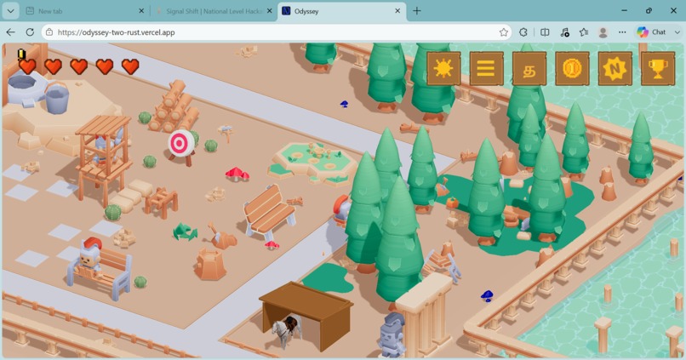
Task: Open split screen view icon
Action: [x=545, y=32]
